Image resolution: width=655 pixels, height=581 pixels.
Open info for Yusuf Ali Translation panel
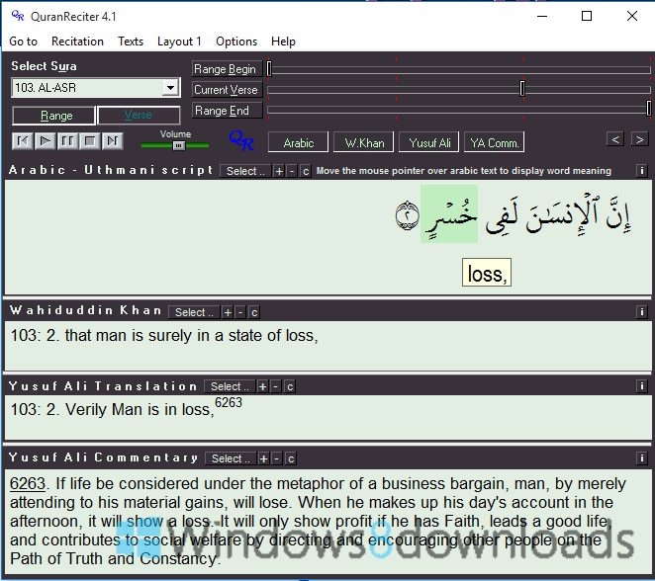(x=642, y=386)
